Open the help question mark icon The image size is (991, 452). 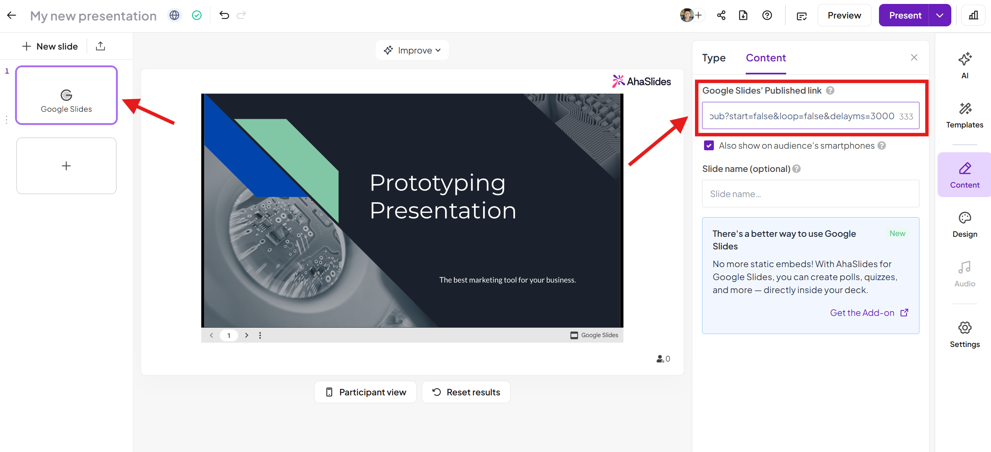(x=767, y=15)
